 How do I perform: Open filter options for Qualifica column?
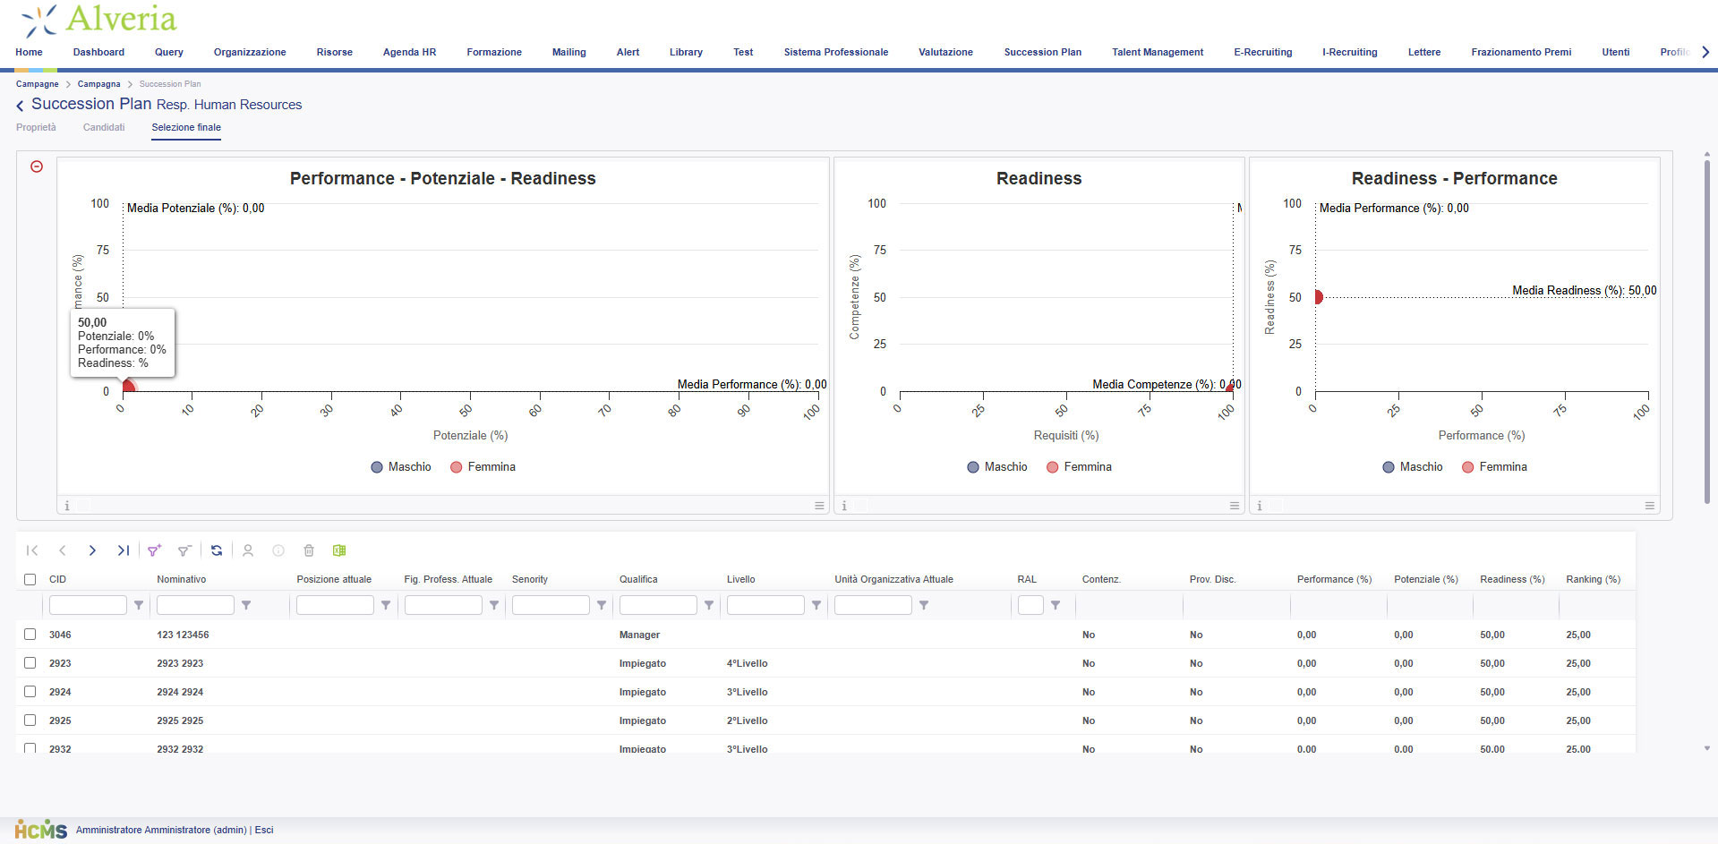[709, 605]
